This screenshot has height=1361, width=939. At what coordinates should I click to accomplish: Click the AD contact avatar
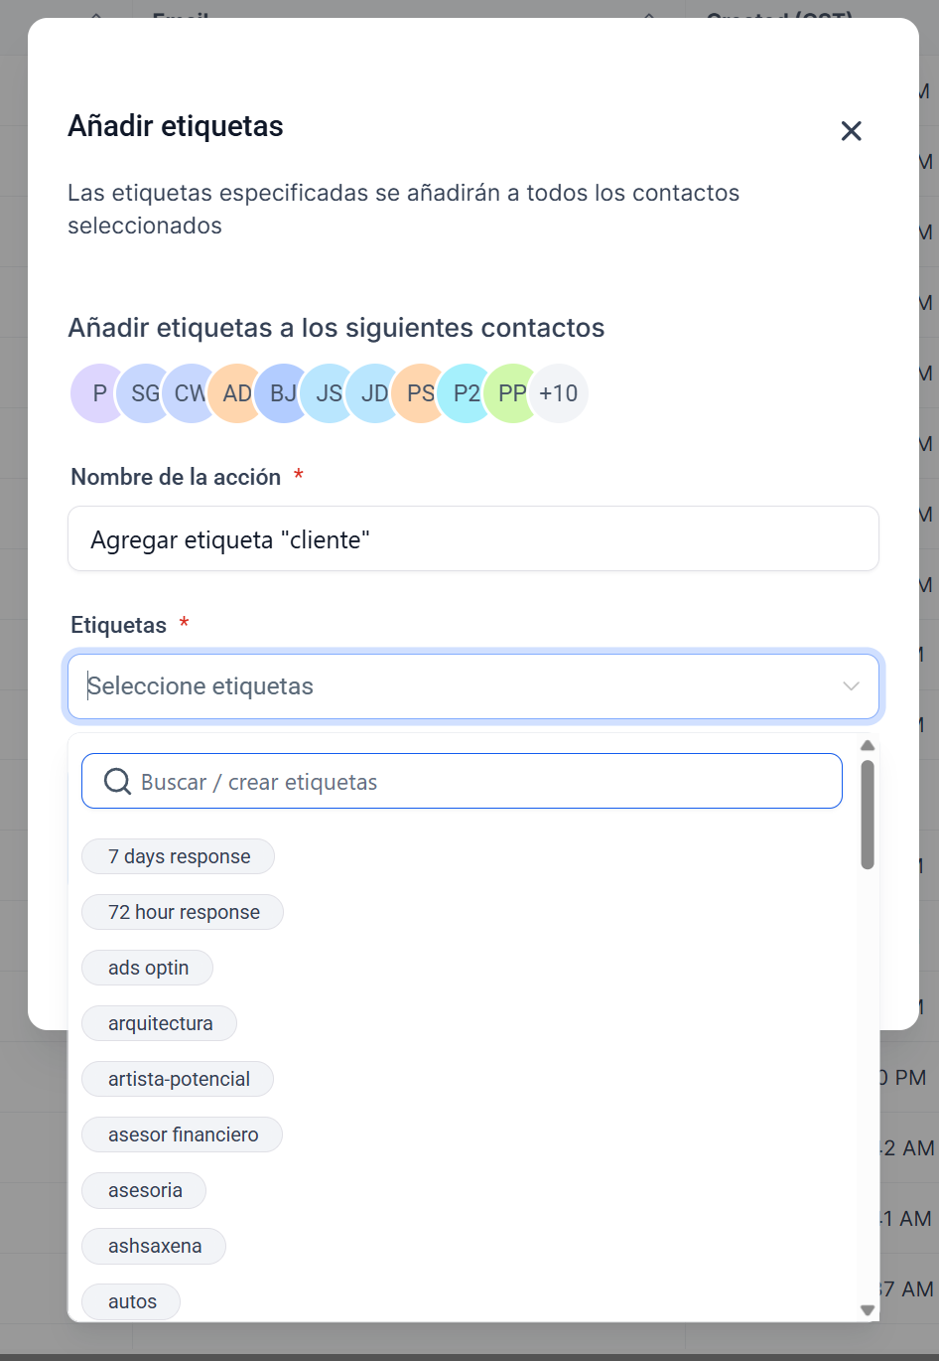pyautogui.click(x=237, y=393)
